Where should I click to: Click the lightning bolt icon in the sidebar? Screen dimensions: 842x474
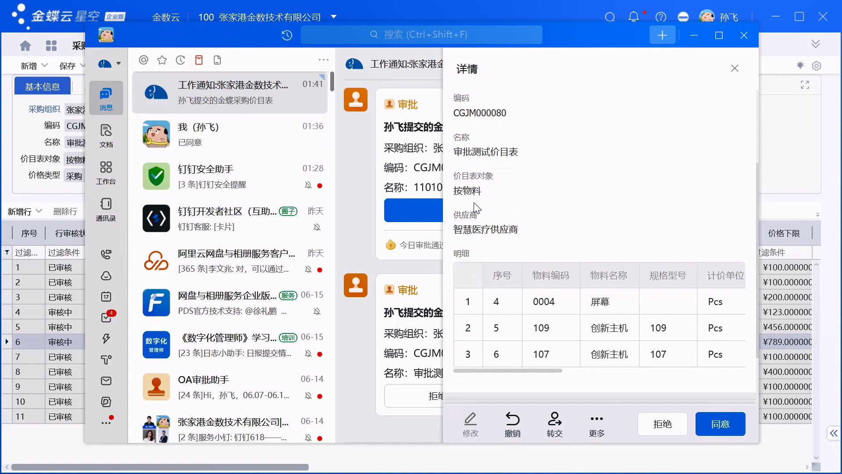(x=106, y=338)
